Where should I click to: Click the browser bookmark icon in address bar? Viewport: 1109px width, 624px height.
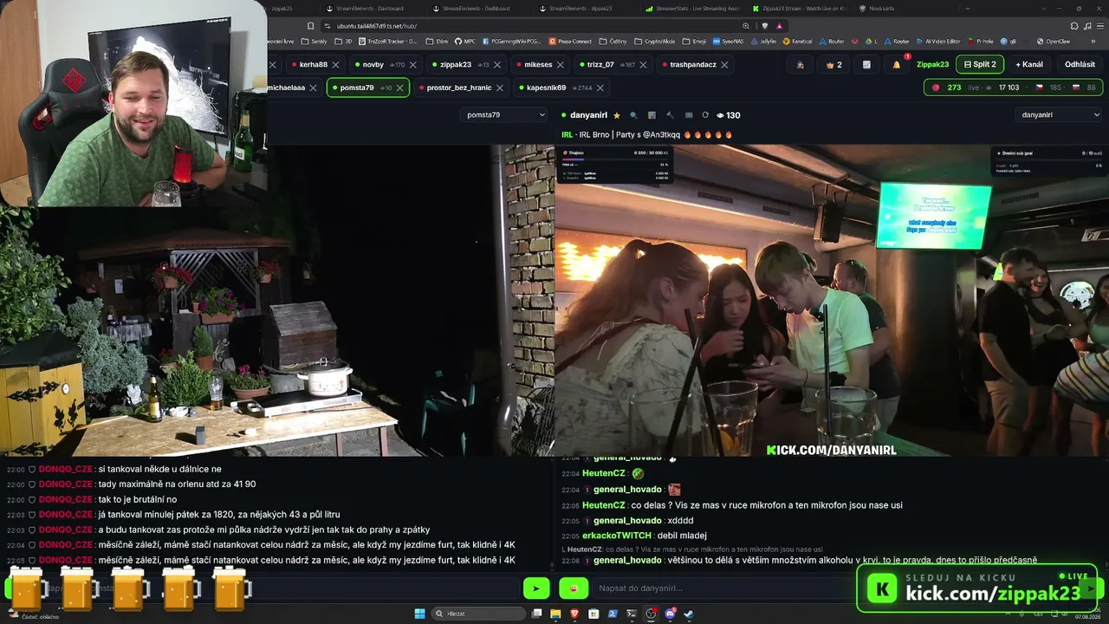tap(311, 26)
